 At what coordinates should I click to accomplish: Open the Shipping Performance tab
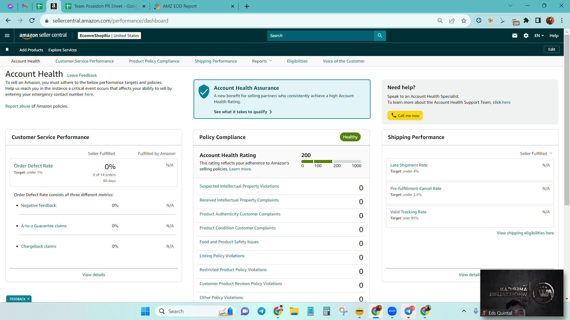click(216, 61)
